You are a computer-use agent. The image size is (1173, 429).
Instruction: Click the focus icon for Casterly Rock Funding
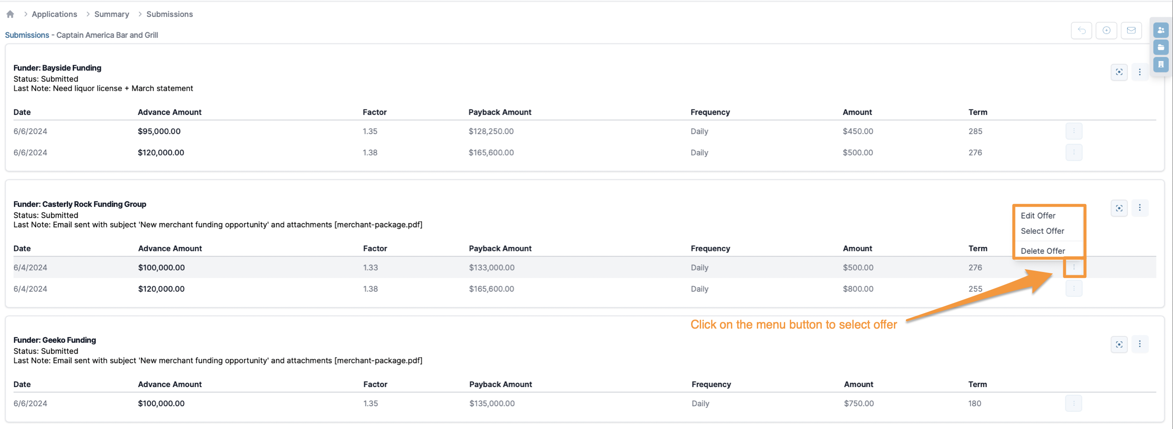[x=1119, y=209]
